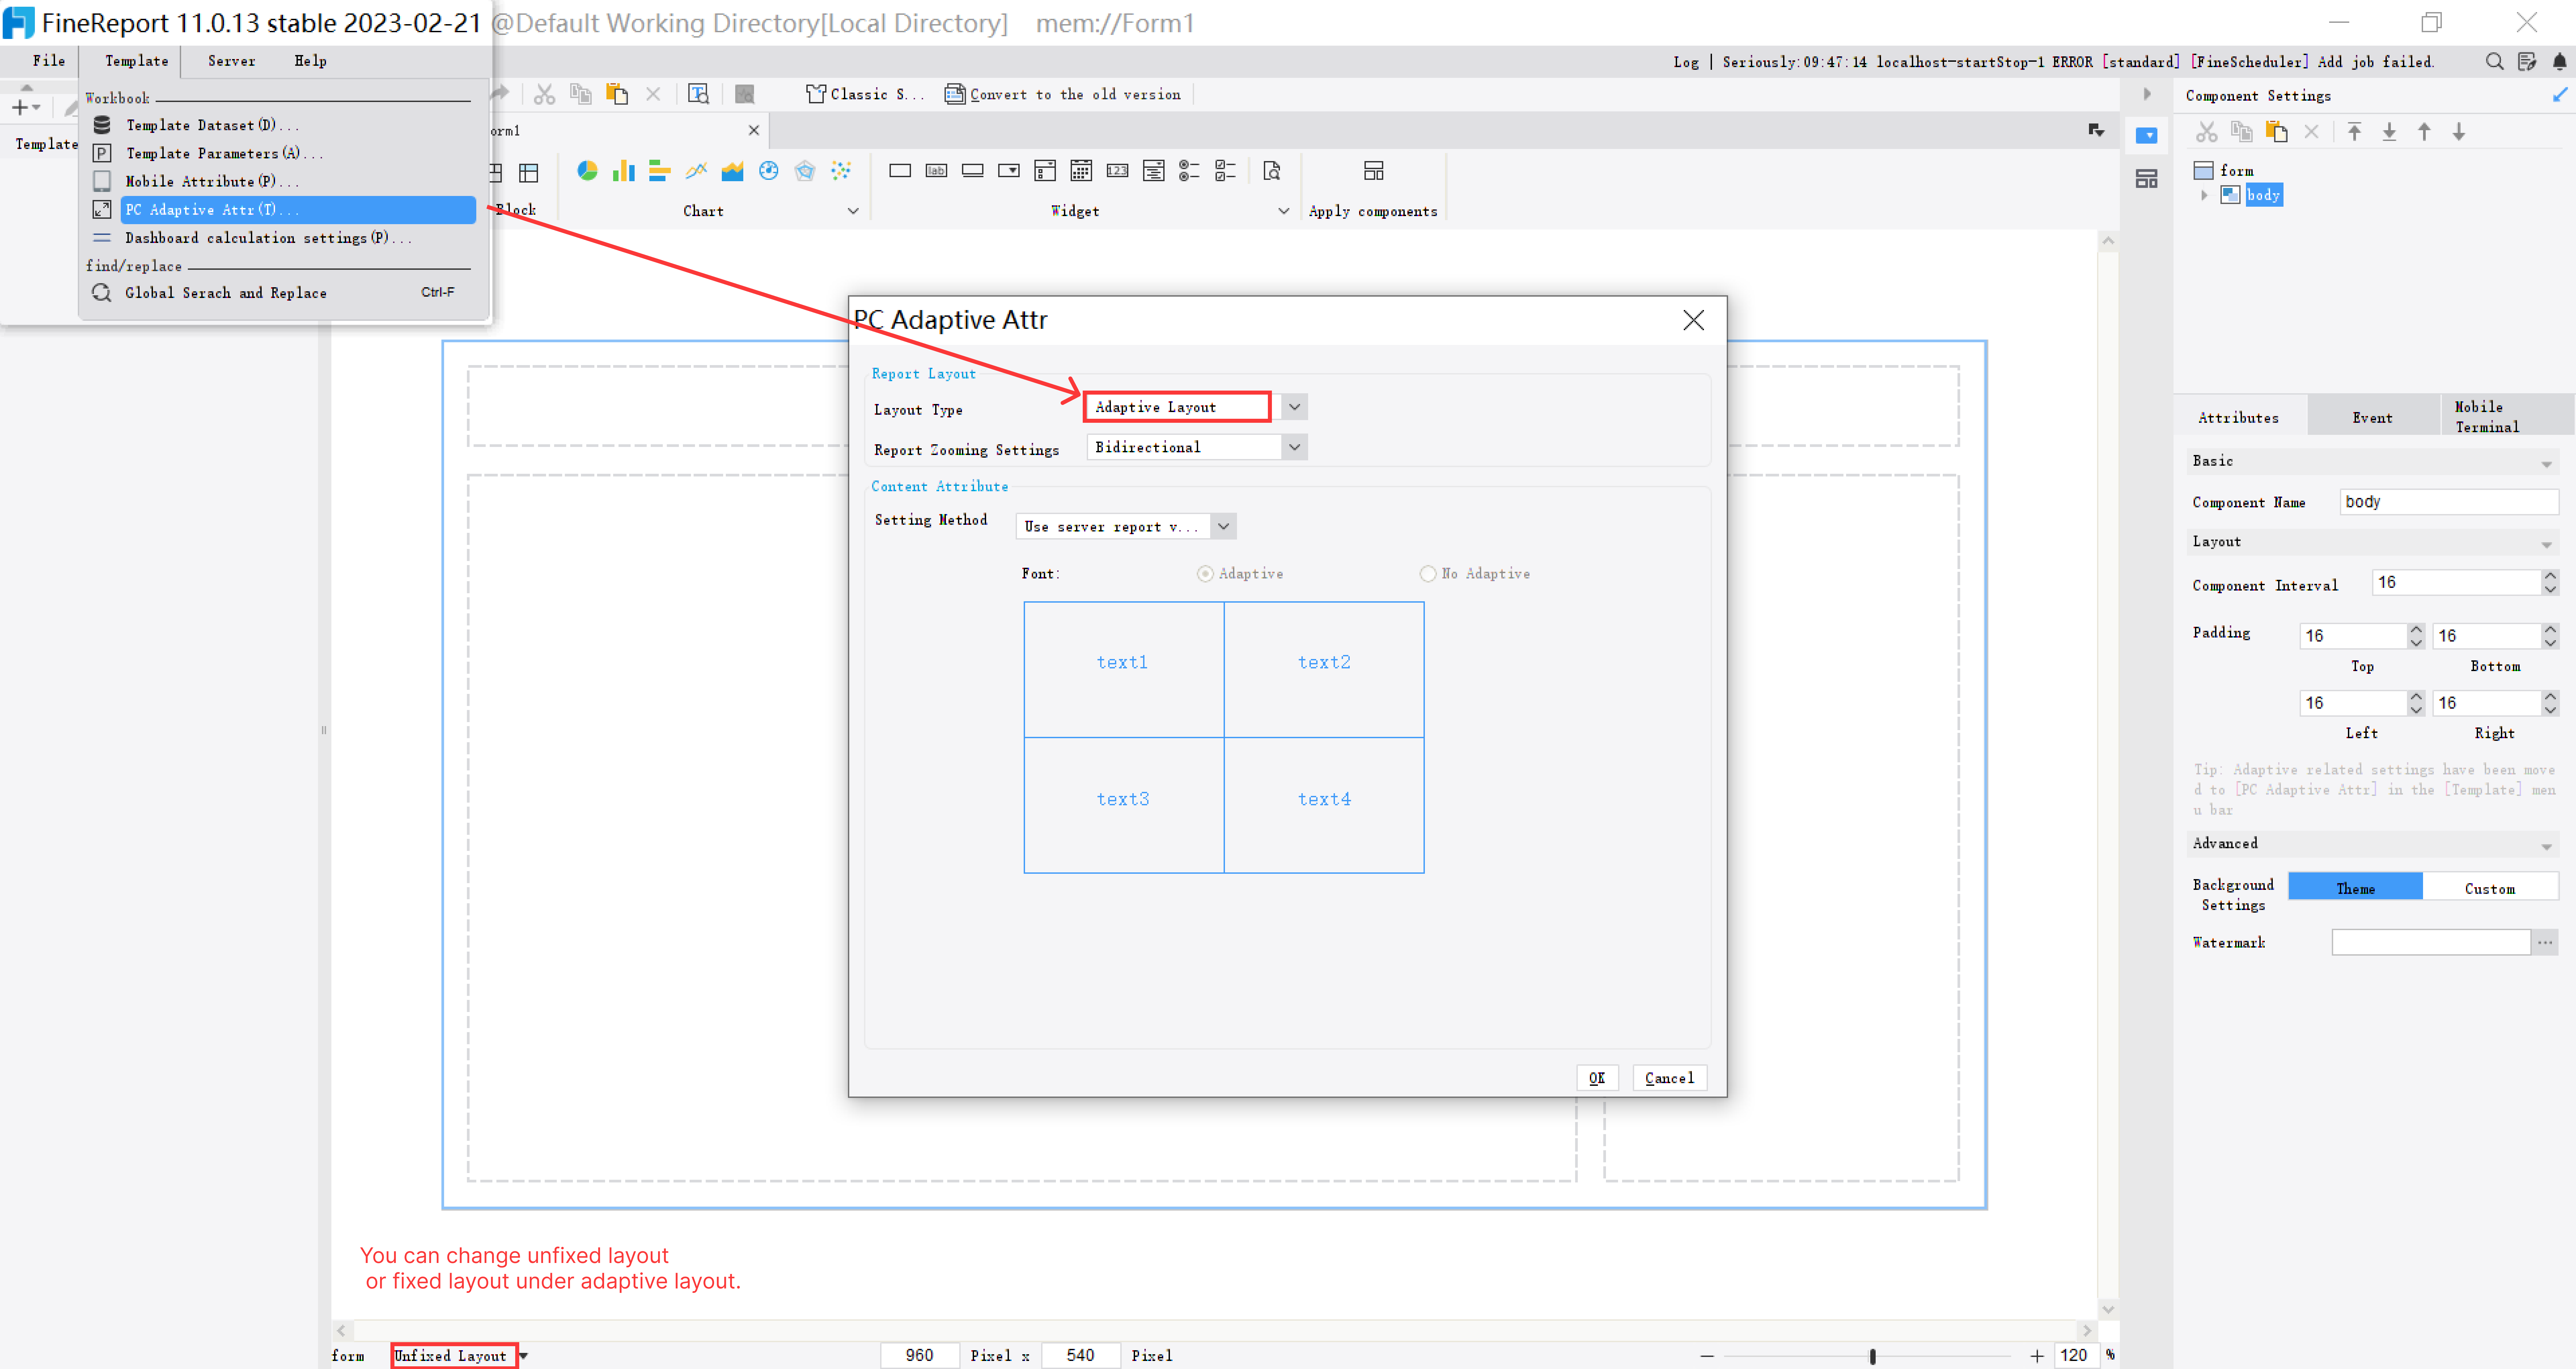
Task: Insert a gauge chart from the Chart toolbar
Action: (769, 170)
